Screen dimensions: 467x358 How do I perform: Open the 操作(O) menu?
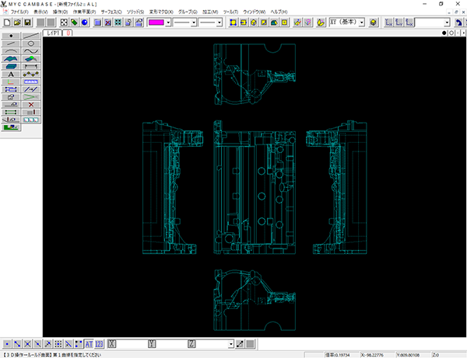click(60, 12)
